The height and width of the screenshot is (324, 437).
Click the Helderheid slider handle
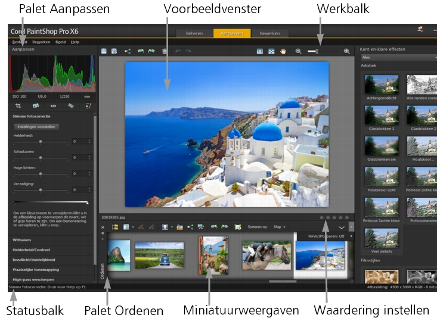point(41,142)
